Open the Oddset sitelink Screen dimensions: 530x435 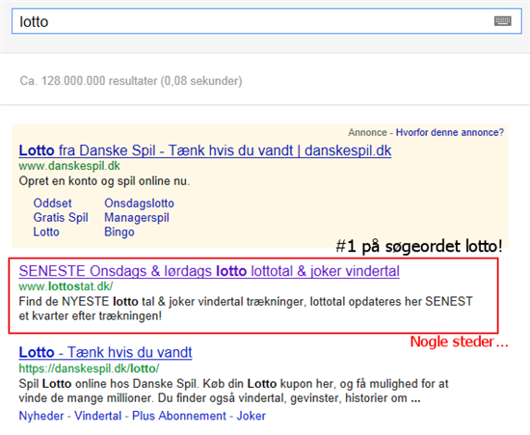52,203
